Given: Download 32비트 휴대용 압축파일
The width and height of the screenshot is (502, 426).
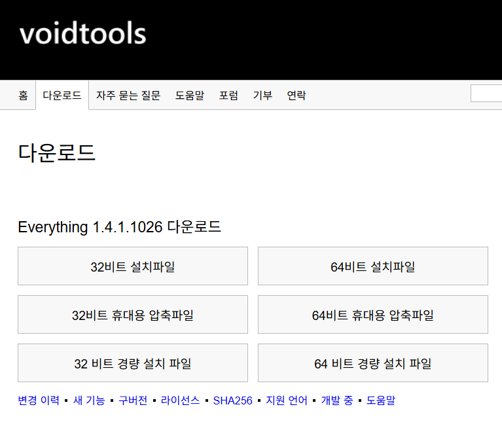Looking at the screenshot, I should 133,315.
